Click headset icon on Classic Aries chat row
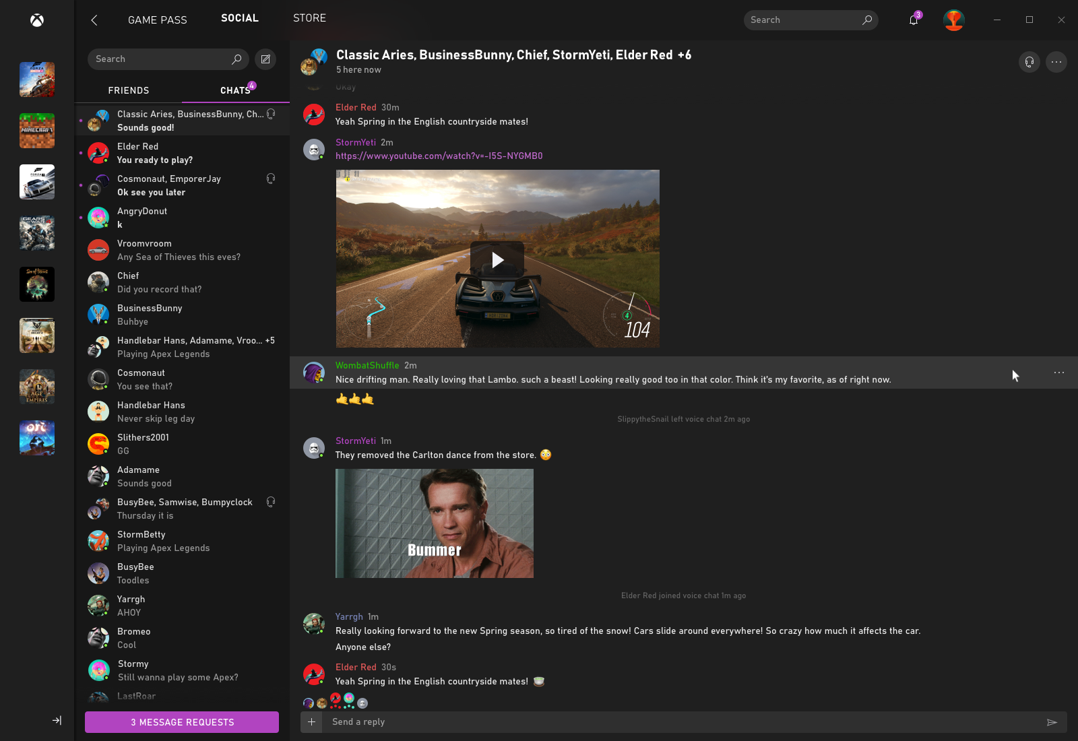The image size is (1078, 741). pyautogui.click(x=271, y=114)
